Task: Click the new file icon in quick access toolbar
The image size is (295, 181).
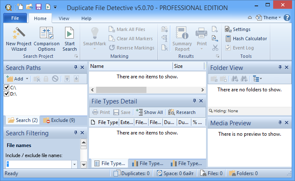Action: (x=20, y=7)
